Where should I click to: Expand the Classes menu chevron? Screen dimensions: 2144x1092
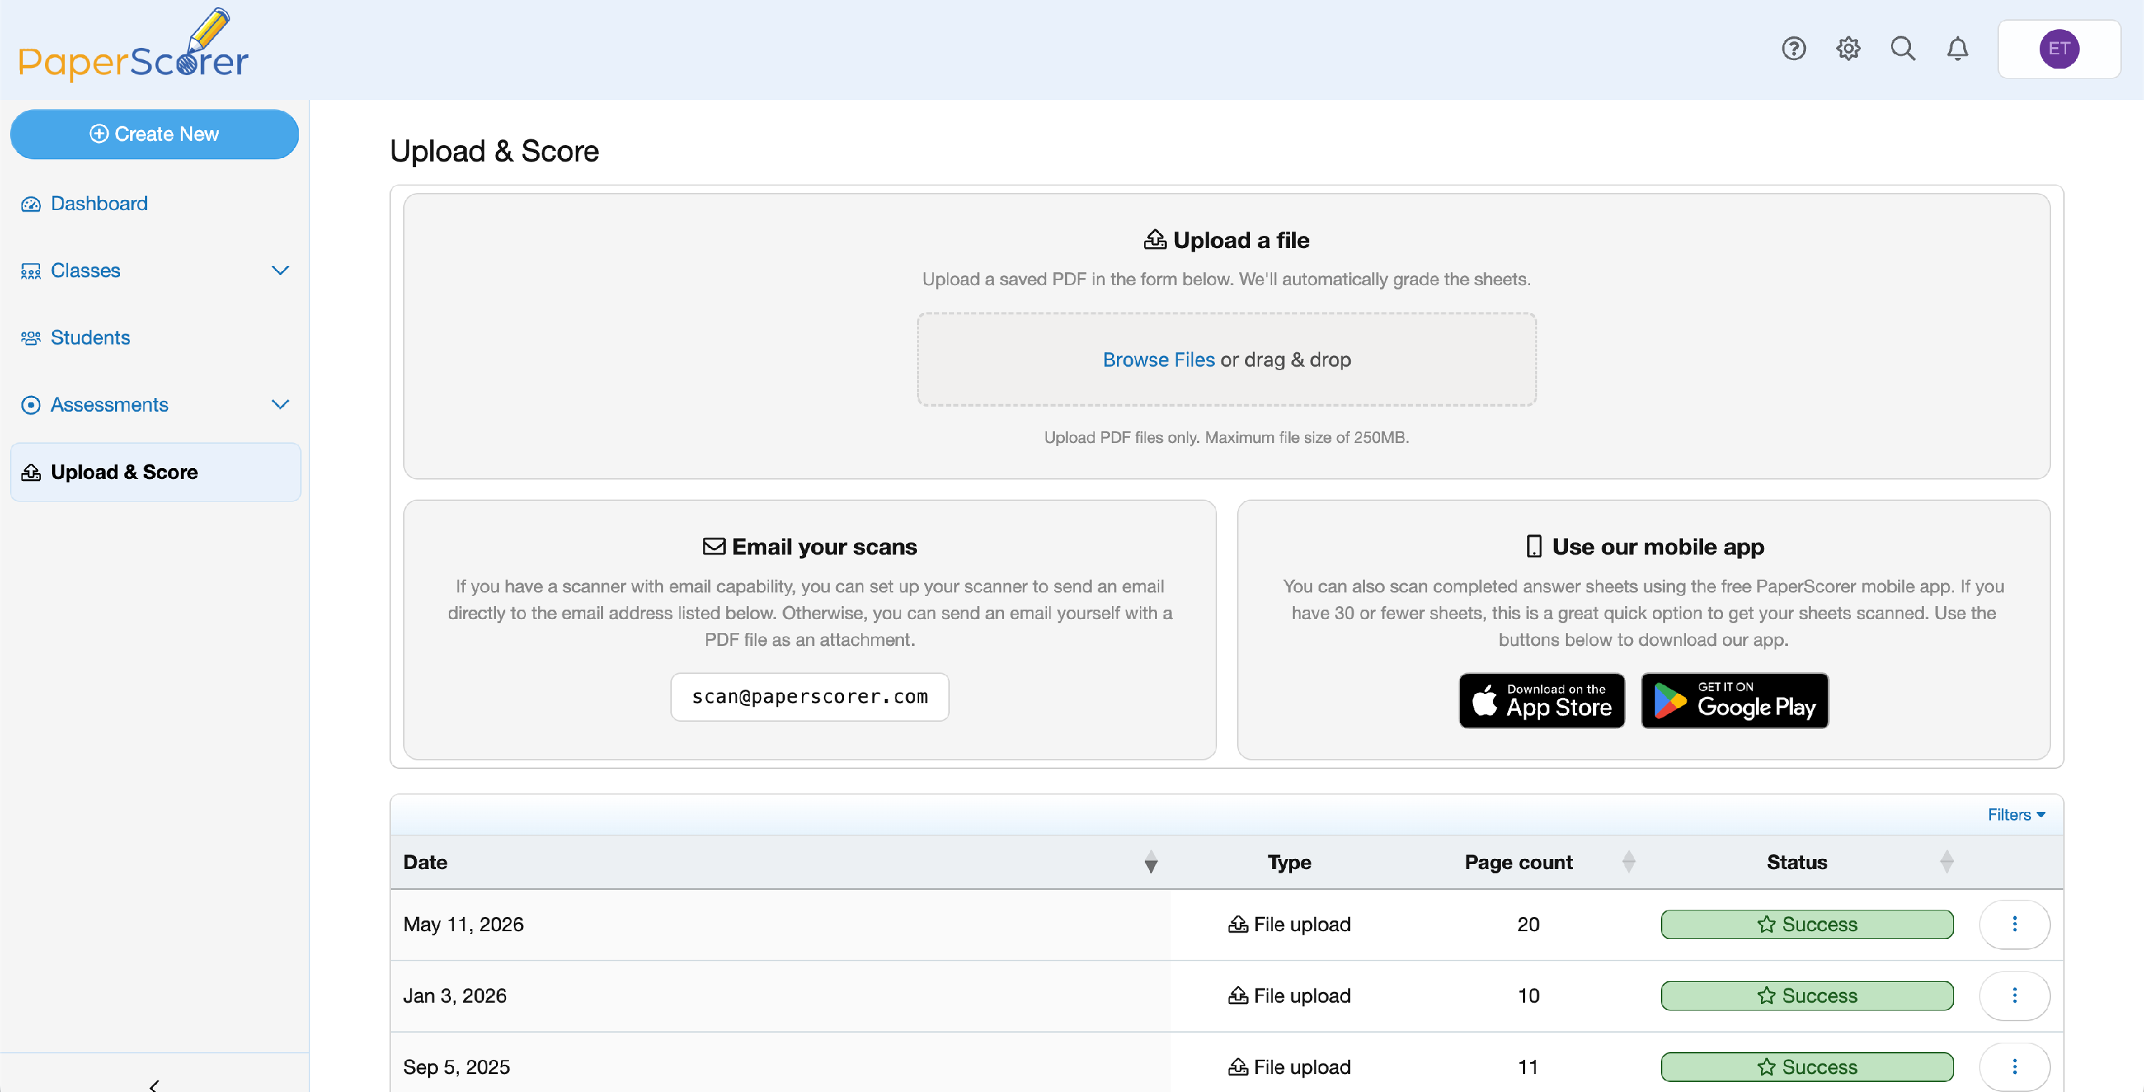tap(280, 272)
